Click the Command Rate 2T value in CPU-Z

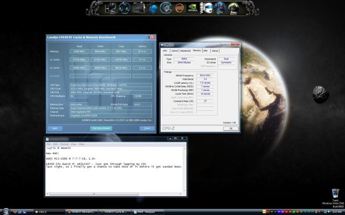[x=205, y=101]
